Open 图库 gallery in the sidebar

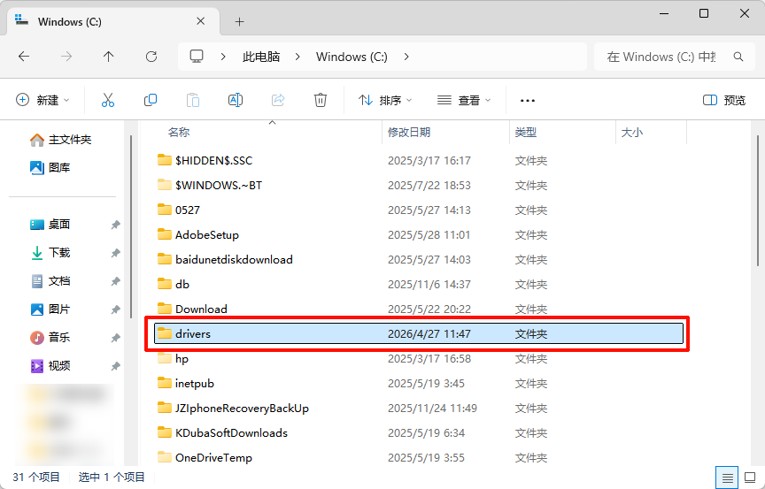point(50,168)
